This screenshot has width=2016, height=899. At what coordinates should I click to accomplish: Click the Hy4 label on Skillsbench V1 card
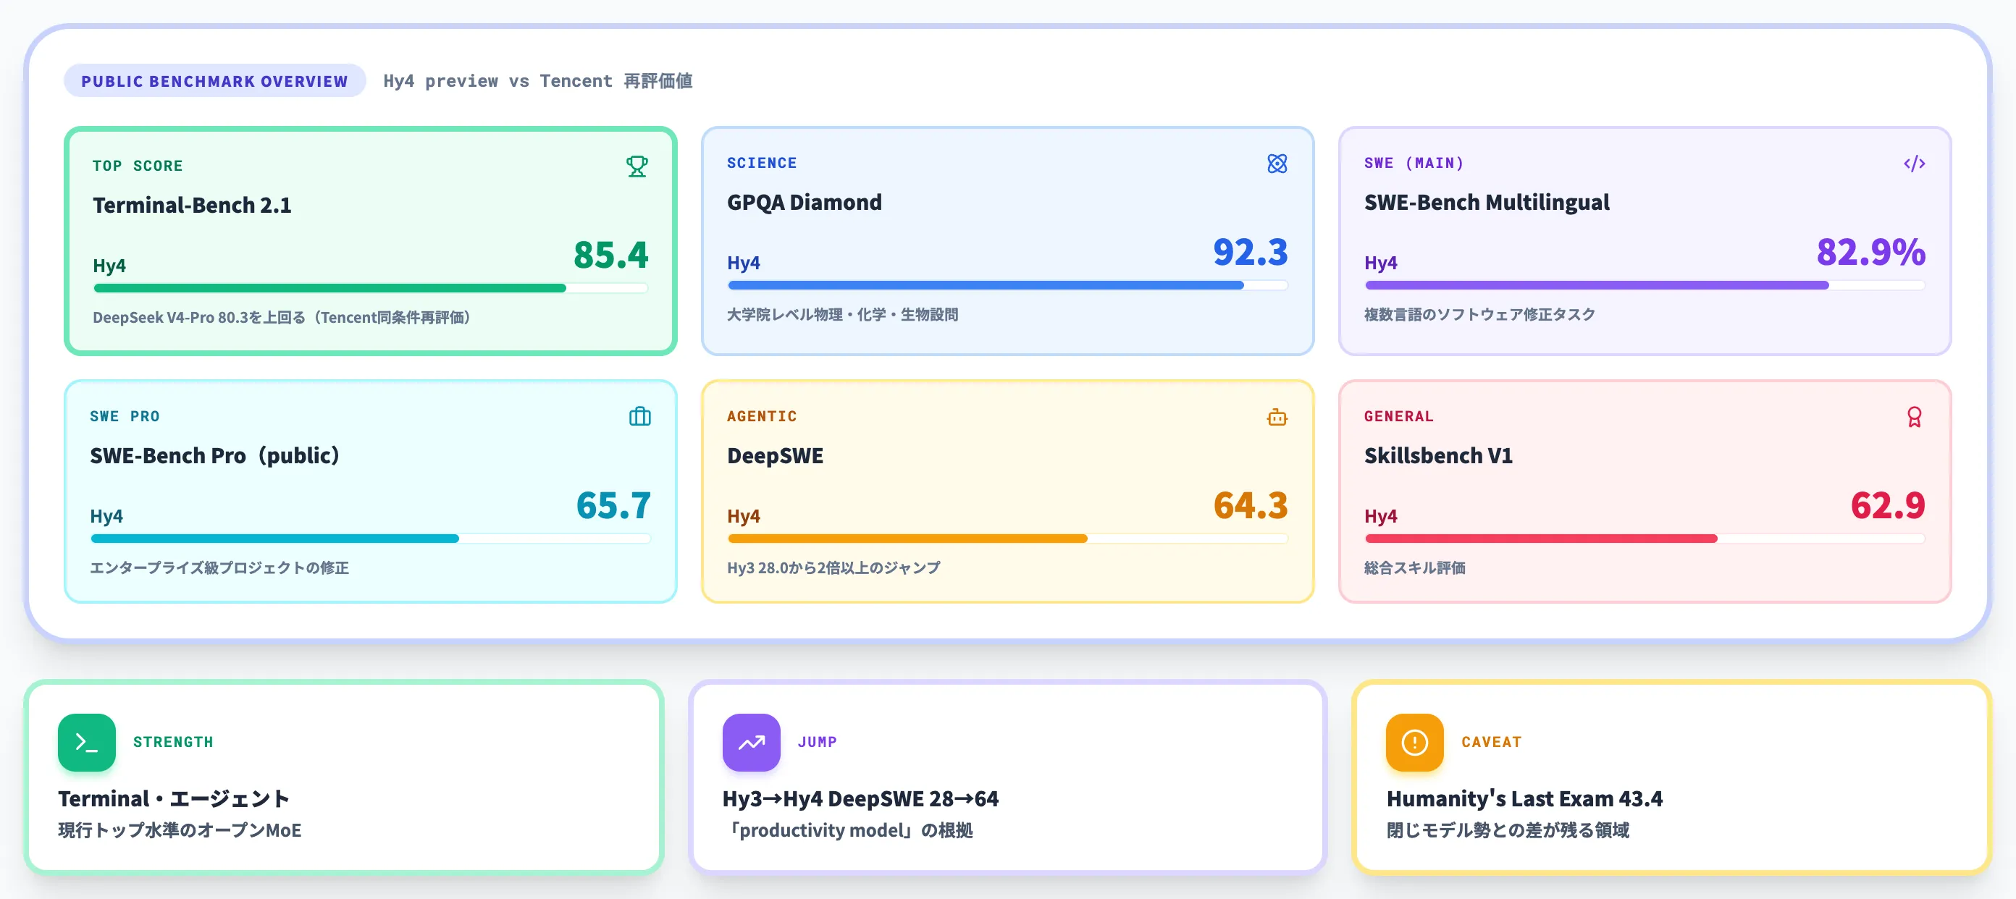click(x=1380, y=516)
